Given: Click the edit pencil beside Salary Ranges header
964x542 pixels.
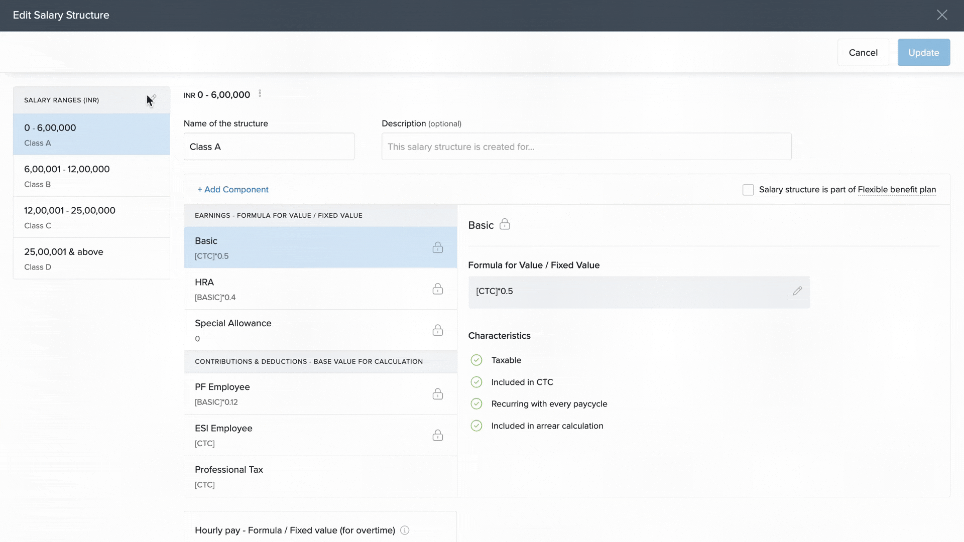Looking at the screenshot, I should point(153,98).
